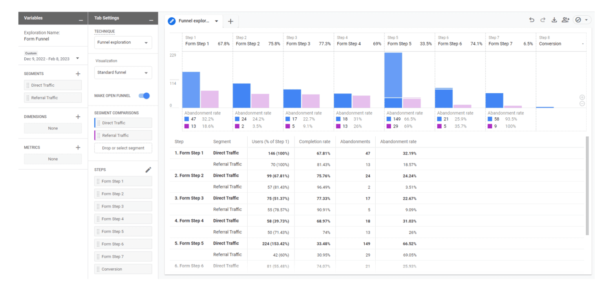Screen dimensions: 603x288
Task: Zoom into the funnel chart
Action: 582,97
